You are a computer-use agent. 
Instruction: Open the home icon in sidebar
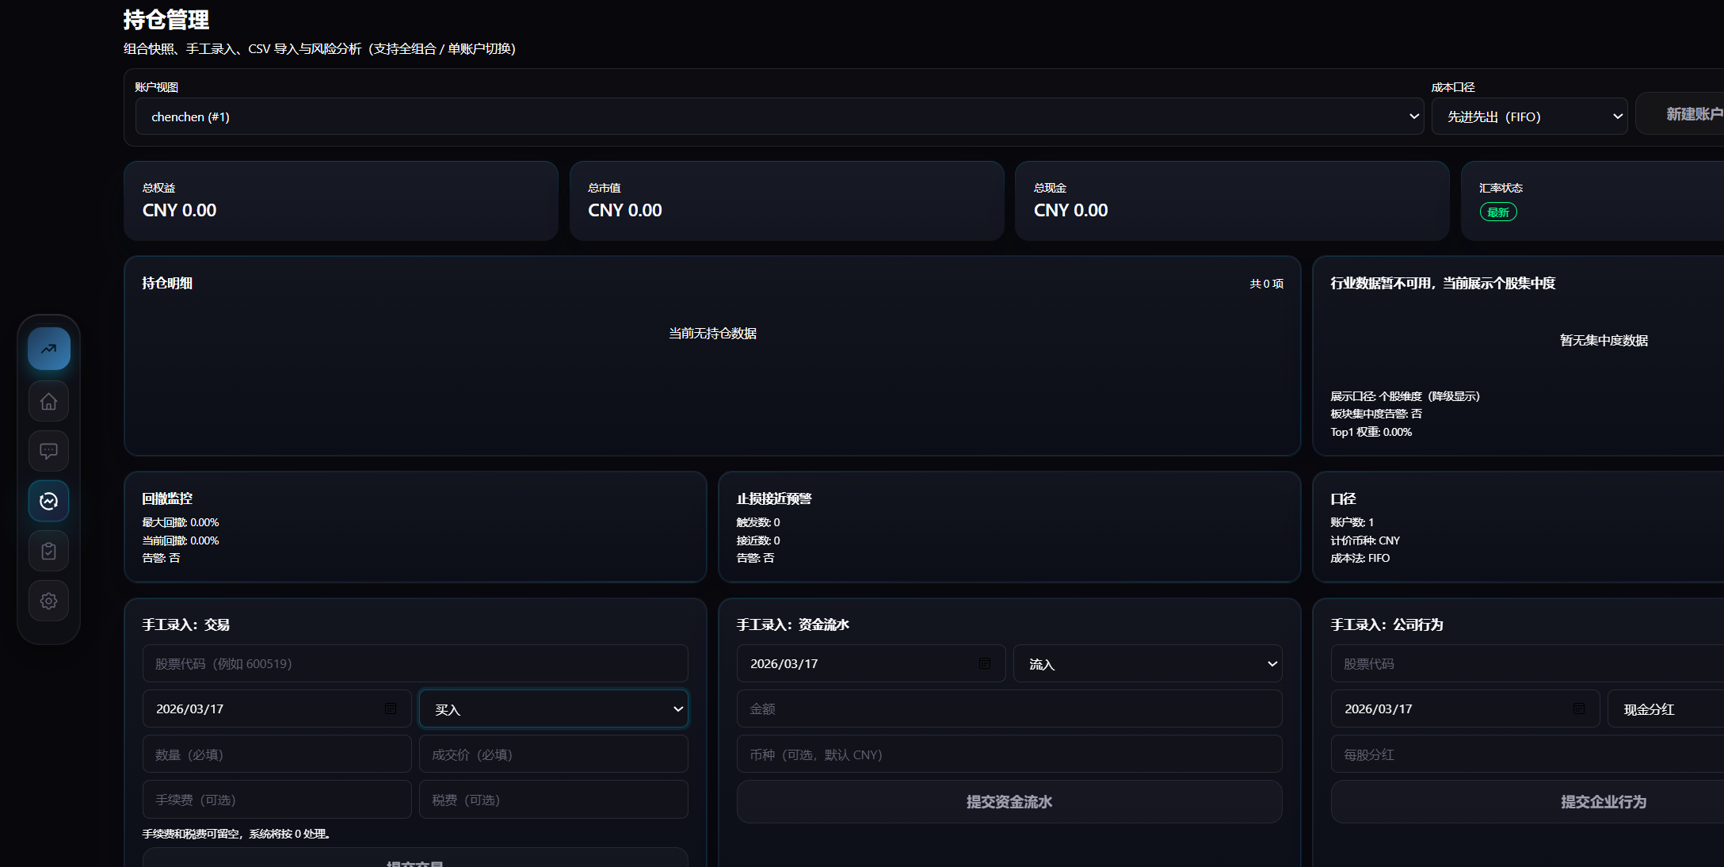click(x=48, y=401)
